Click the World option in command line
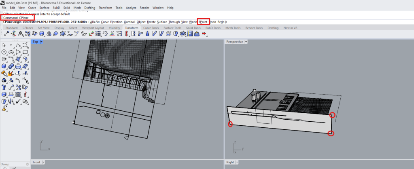 coord(193,22)
